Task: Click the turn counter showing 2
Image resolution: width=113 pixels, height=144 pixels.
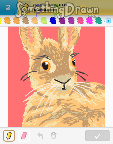Action: tap(8, 7)
